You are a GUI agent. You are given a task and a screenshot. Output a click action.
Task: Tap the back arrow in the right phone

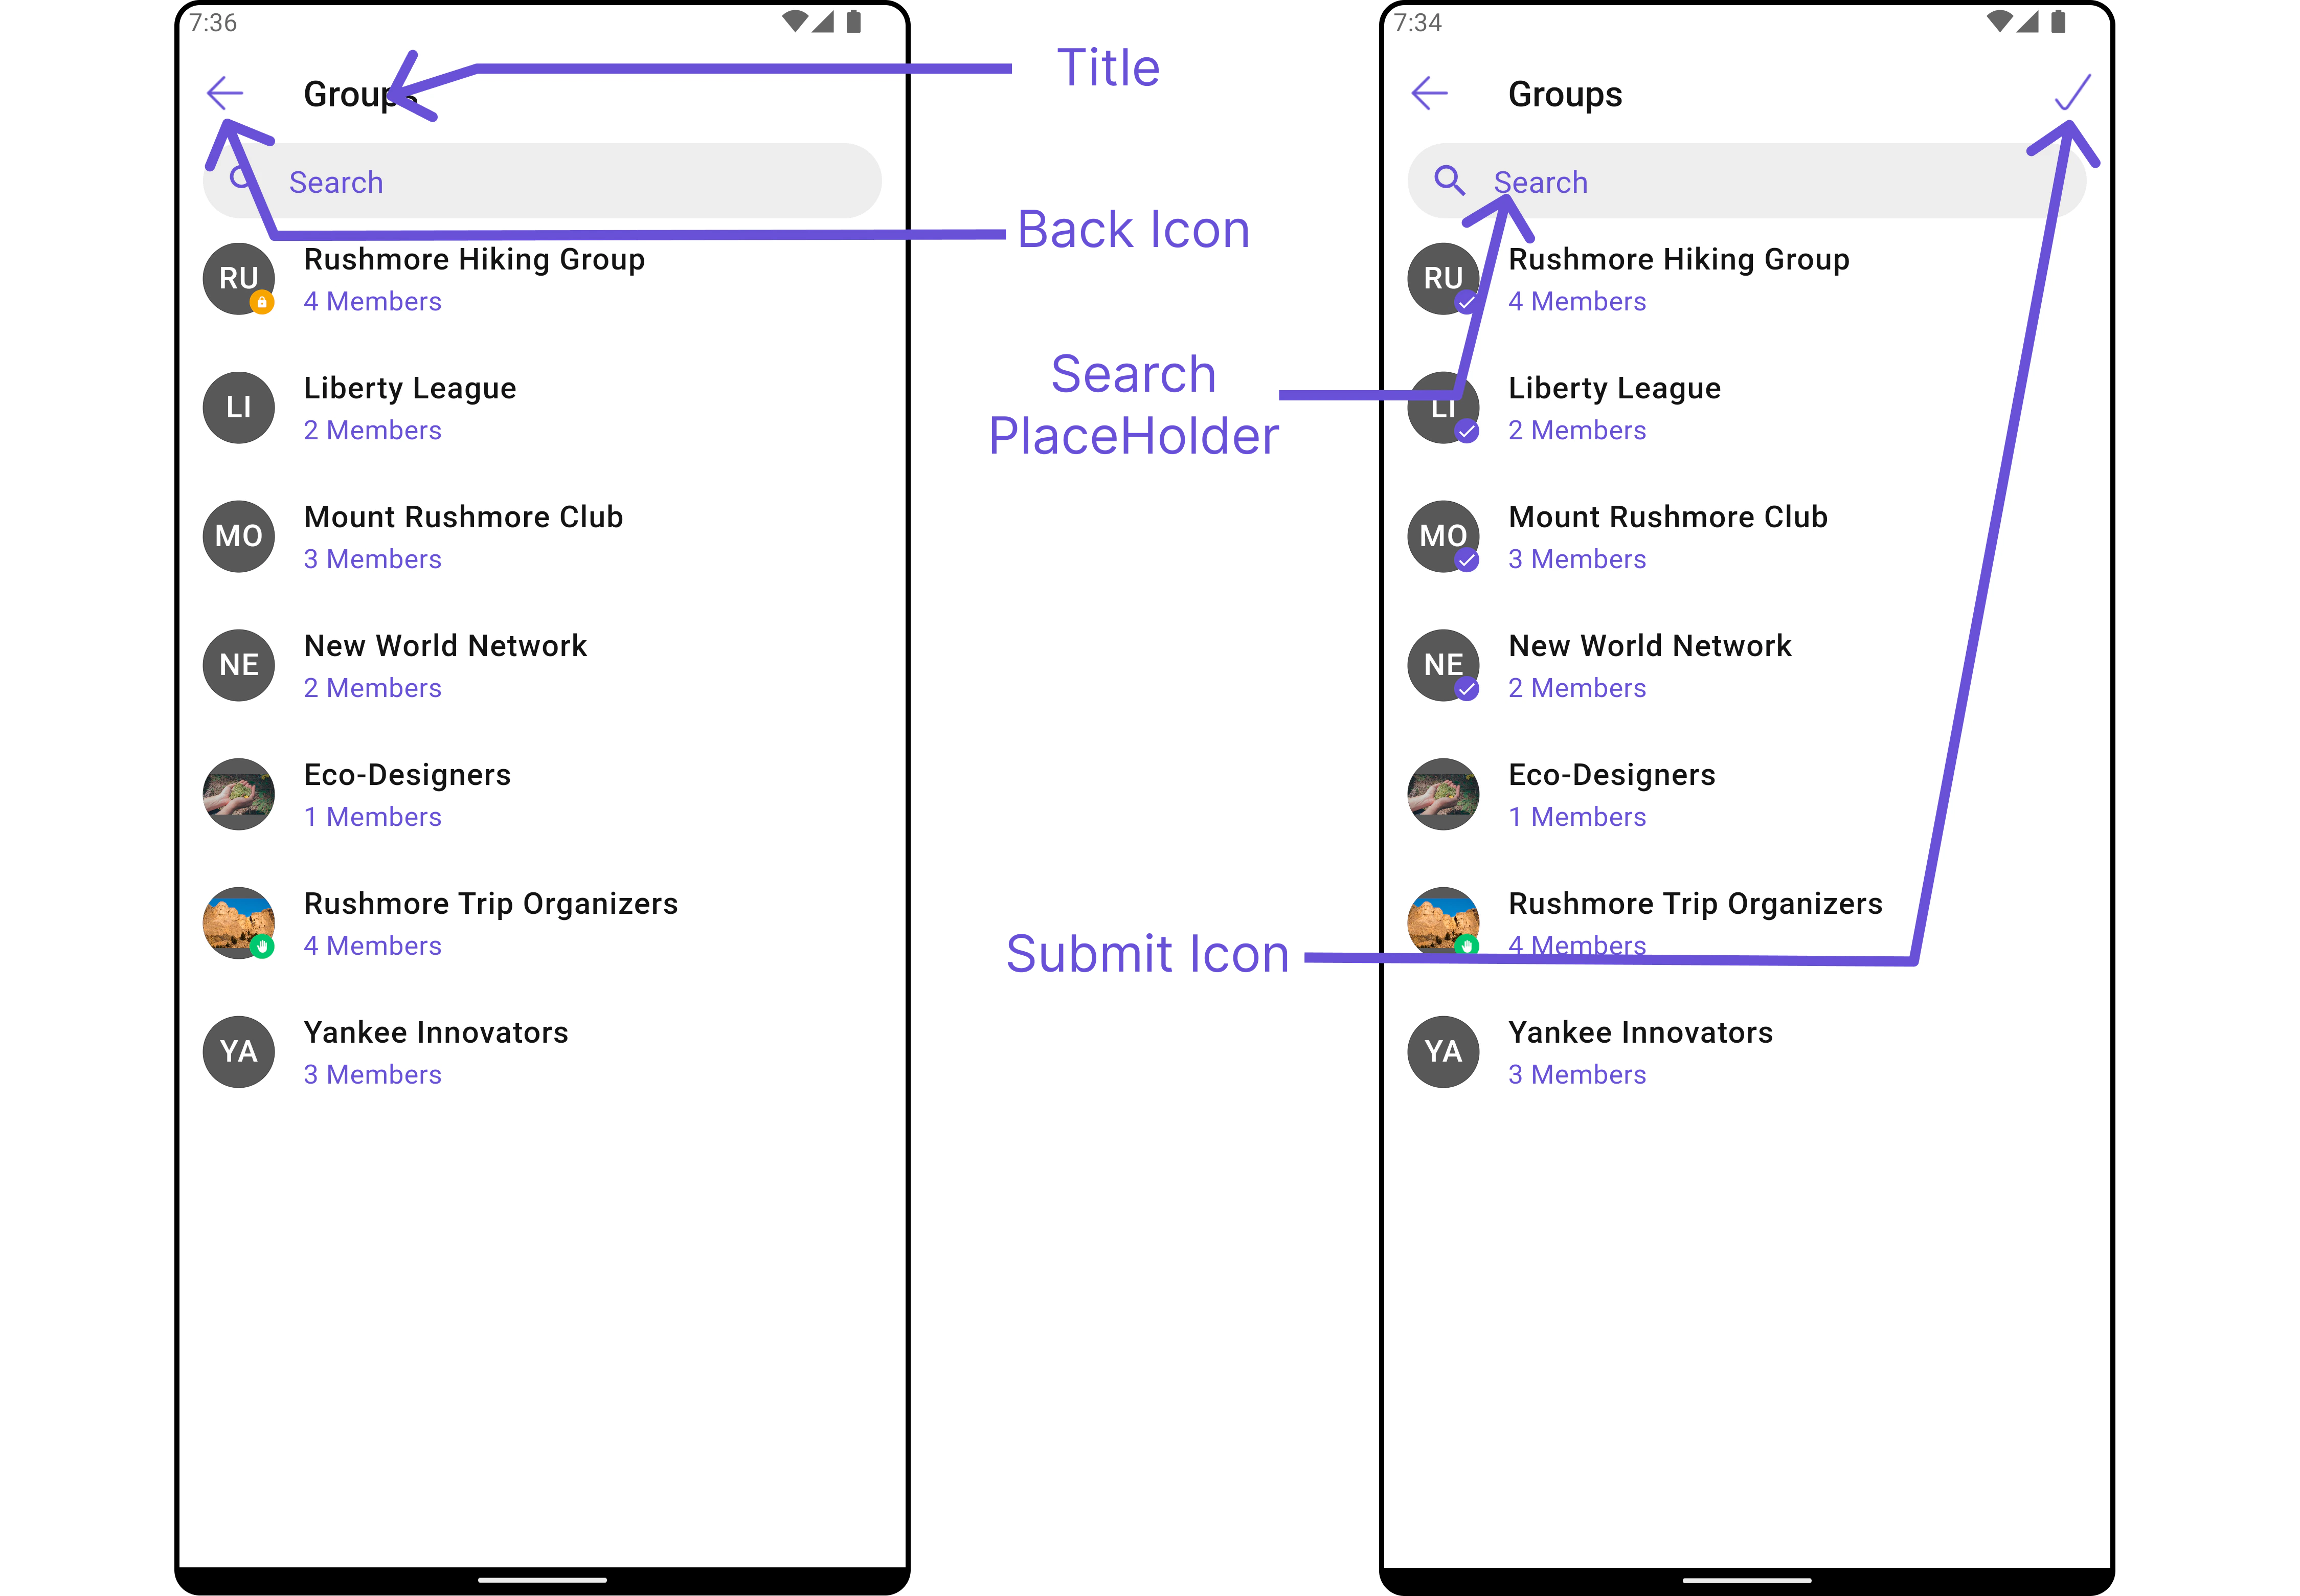pyautogui.click(x=1429, y=94)
